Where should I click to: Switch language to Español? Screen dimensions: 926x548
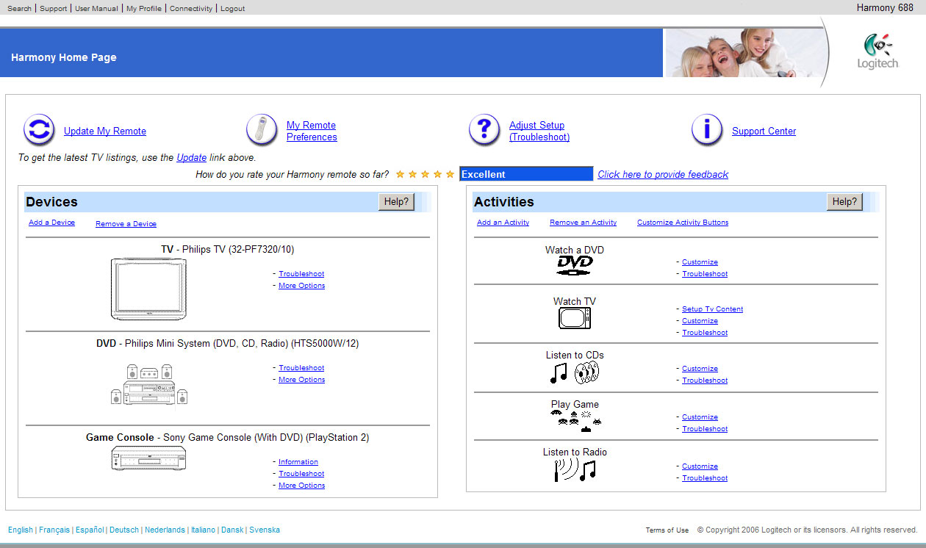90,530
